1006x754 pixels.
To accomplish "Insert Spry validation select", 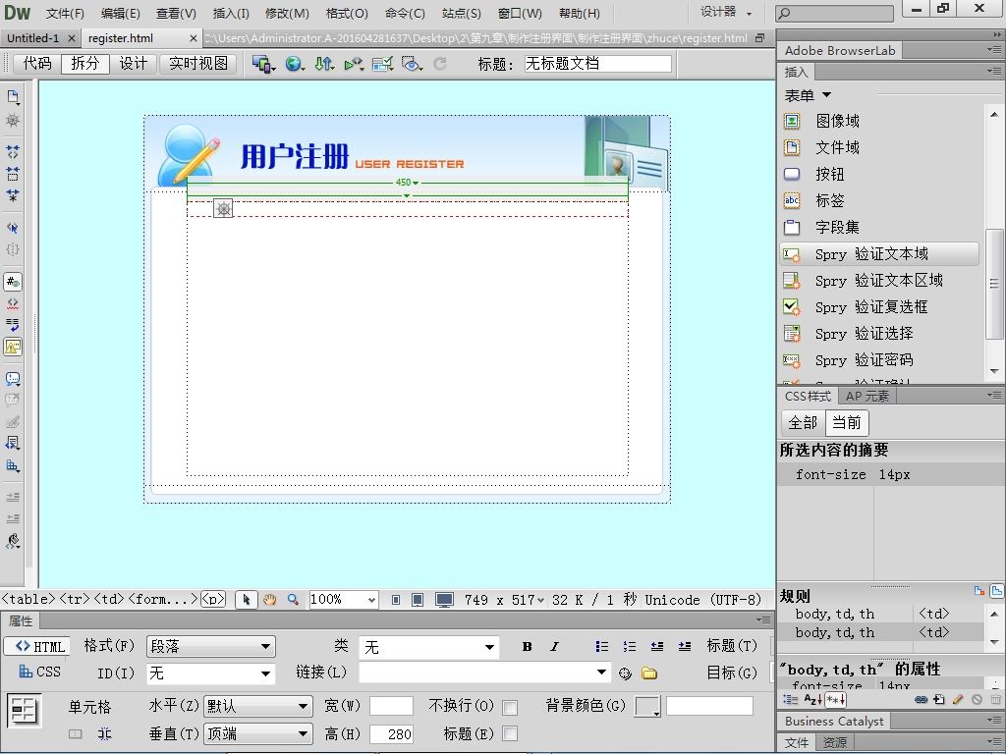I will tap(879, 334).
